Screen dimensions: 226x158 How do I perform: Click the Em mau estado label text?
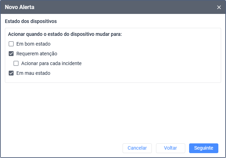(33, 73)
